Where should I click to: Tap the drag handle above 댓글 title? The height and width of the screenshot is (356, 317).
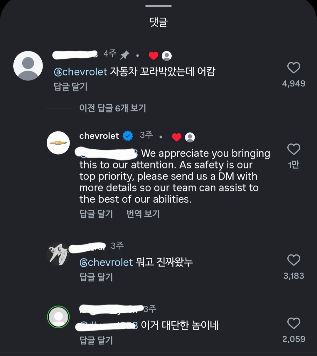[158, 6]
